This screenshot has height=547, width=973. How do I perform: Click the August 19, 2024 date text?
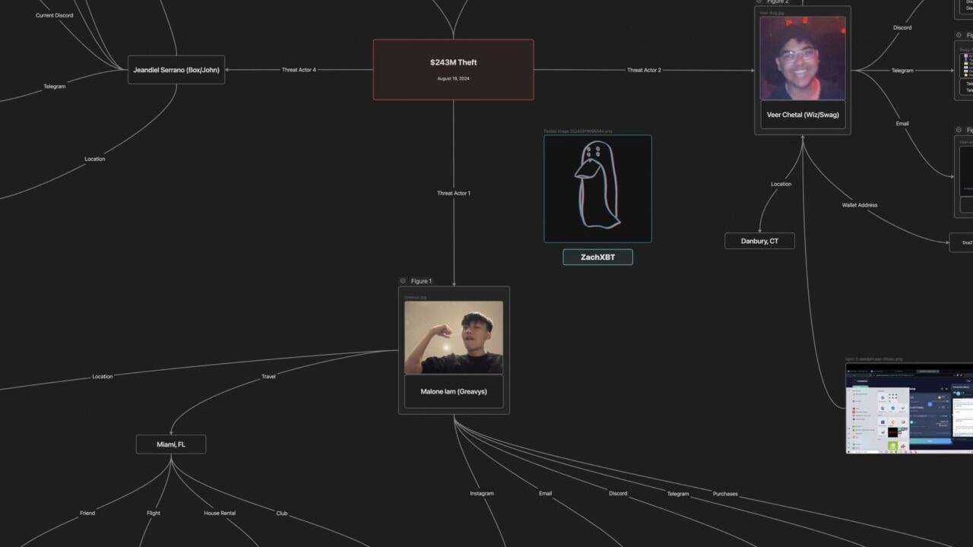coord(453,78)
